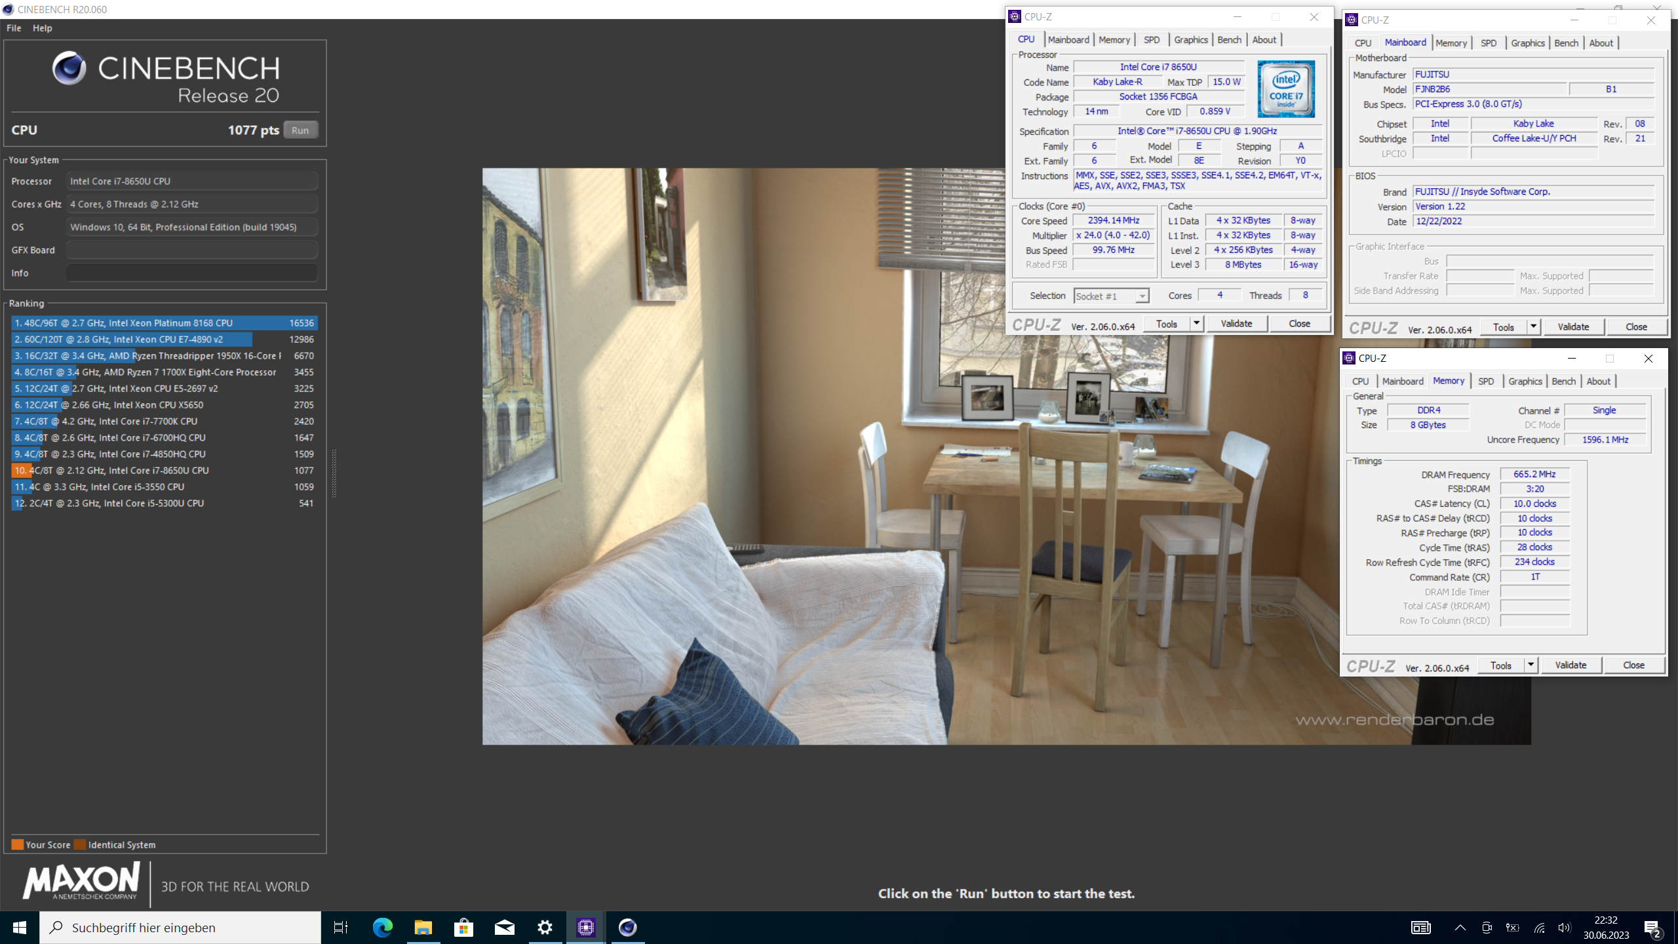Select ranking row Intel Core i7-7700K CPU
Viewport: 1678px width, 944px height.
point(164,421)
